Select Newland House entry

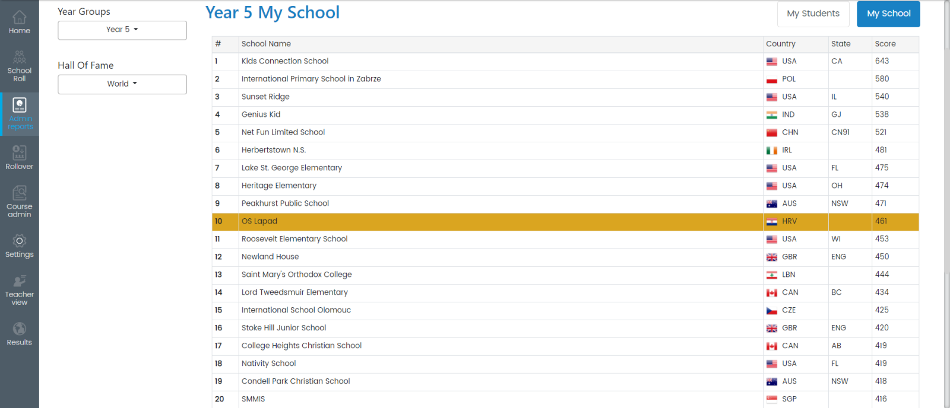[270, 257]
